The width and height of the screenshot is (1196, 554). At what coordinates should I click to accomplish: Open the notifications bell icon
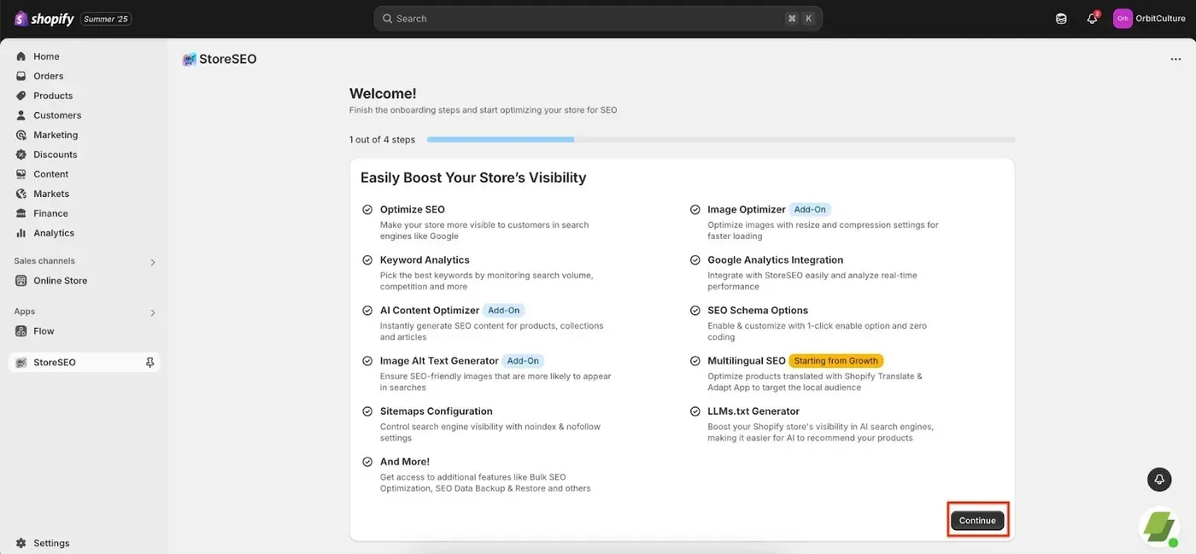[1092, 19]
